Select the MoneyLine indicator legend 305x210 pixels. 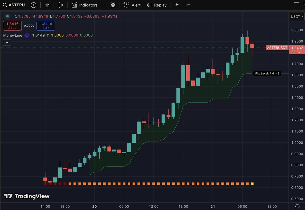13,35
